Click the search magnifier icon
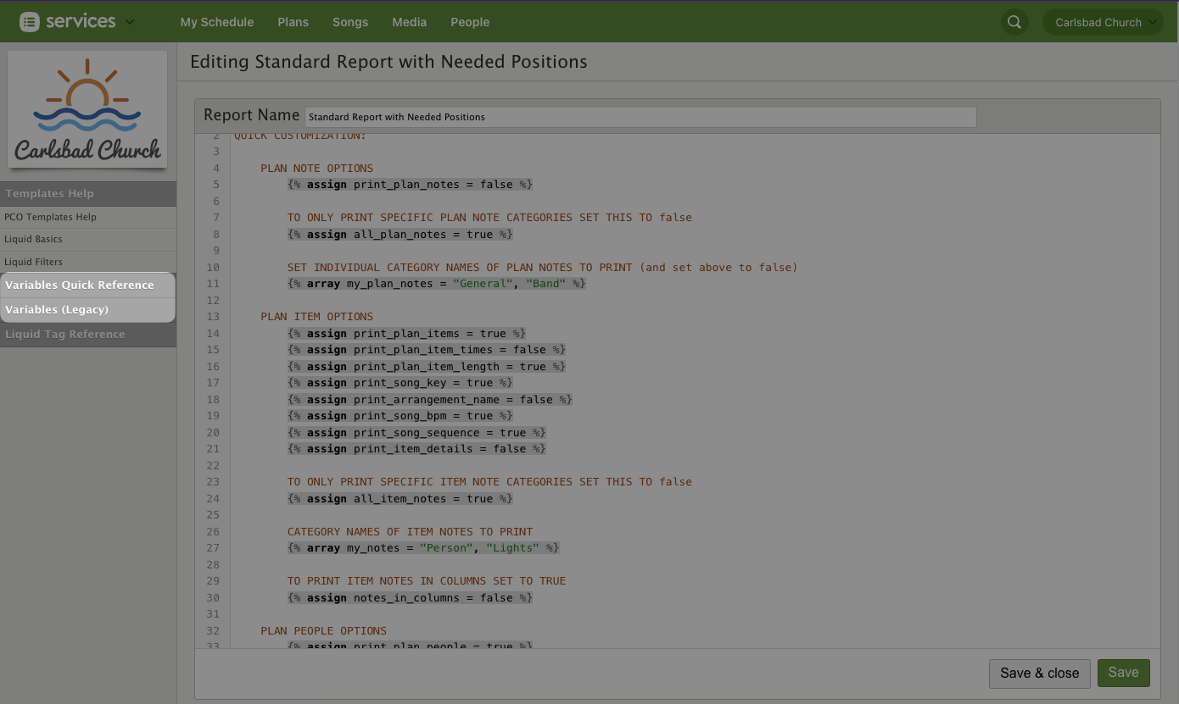The image size is (1179, 704). point(1014,22)
